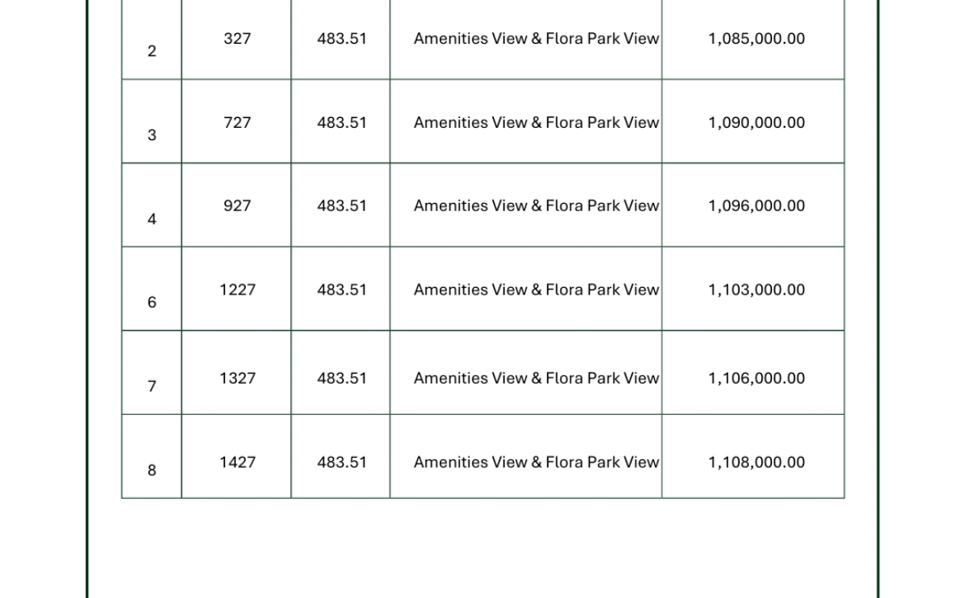Viewport: 965px width, 598px height.
Task: Click row number 8 index cell
Action: [152, 456]
